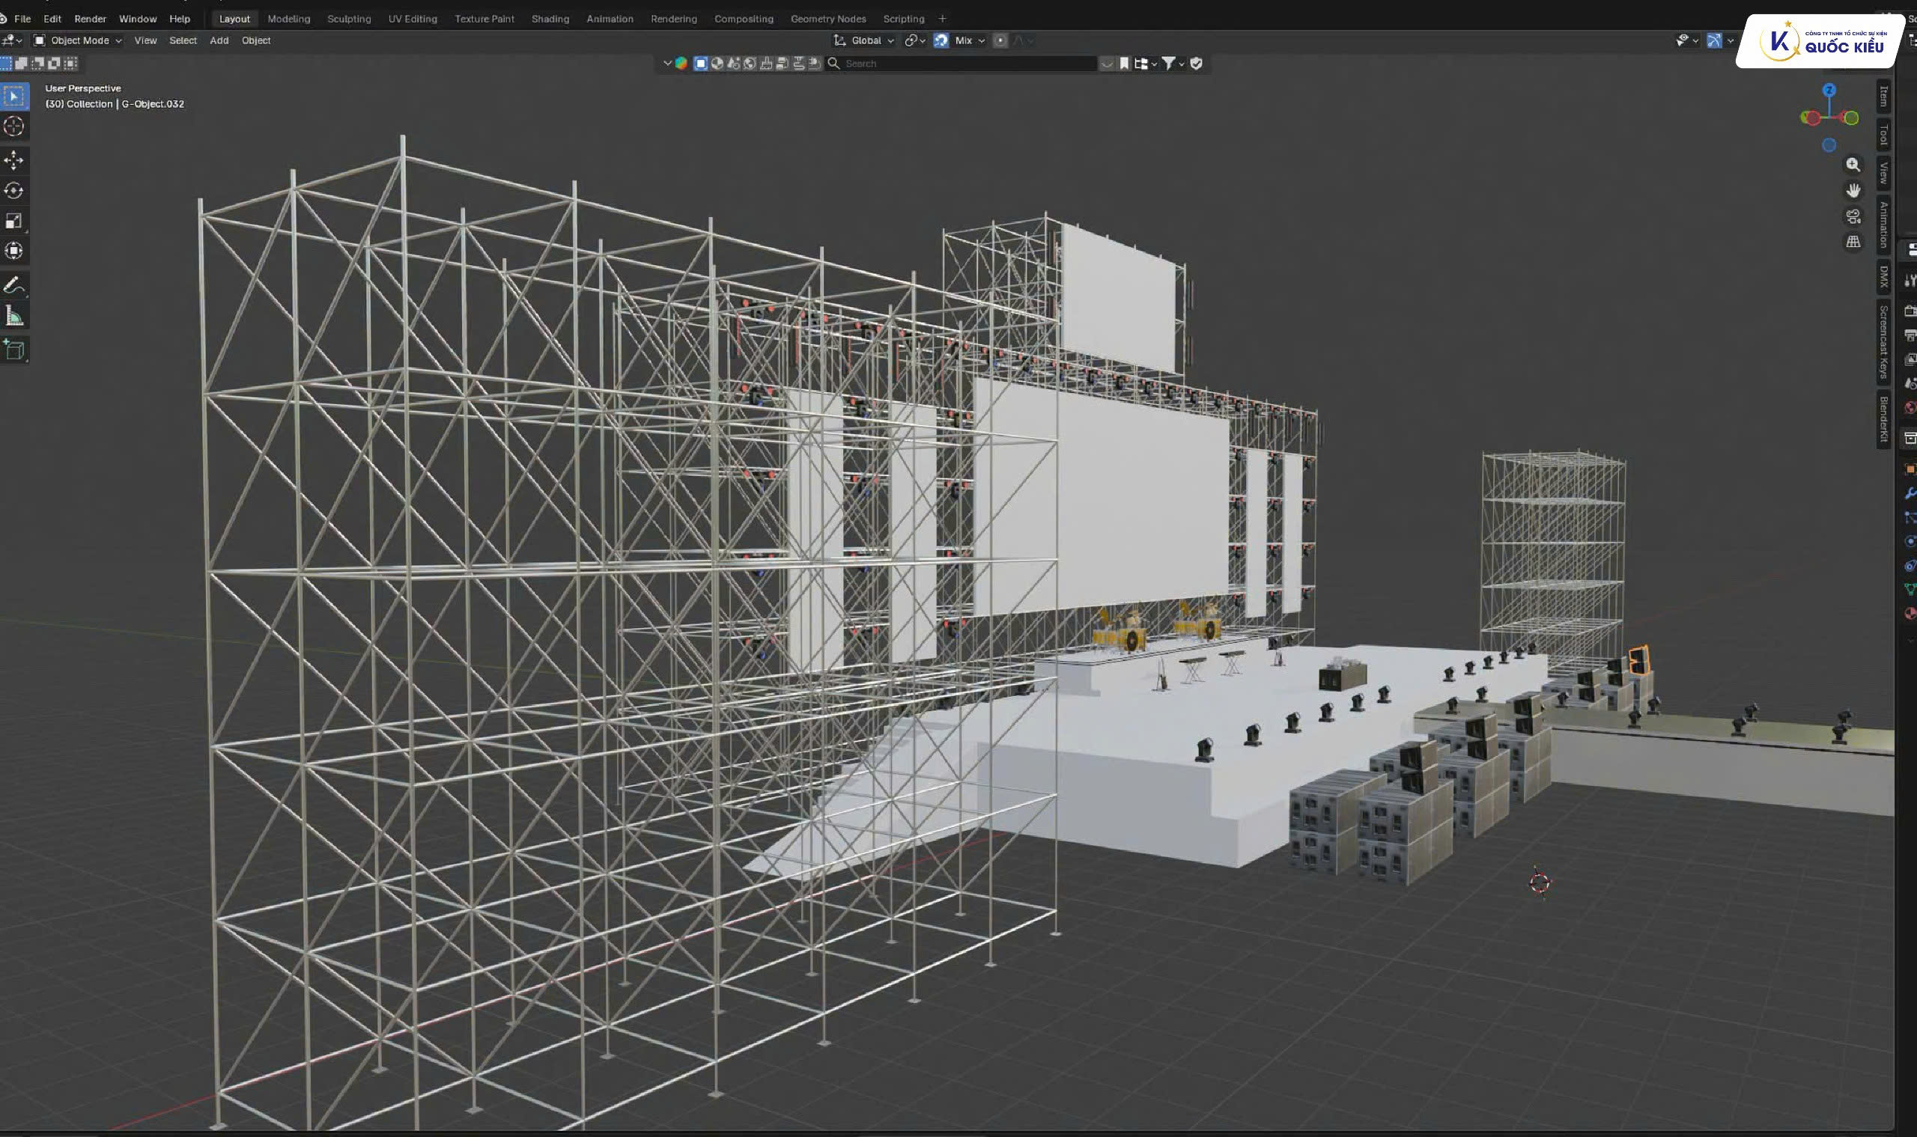
Task: Select the Cursor tool in toolbar
Action: point(13,126)
